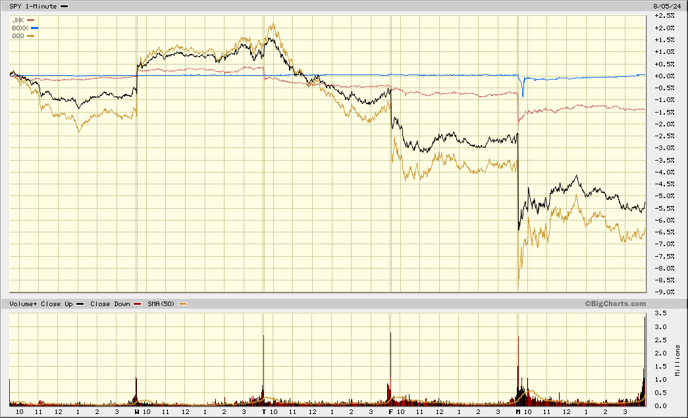
Task: Click the +0.0% baseline axis label
Action: click(664, 76)
